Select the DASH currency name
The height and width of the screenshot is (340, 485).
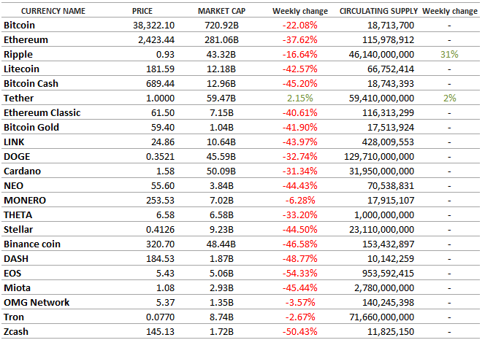coord(16,259)
